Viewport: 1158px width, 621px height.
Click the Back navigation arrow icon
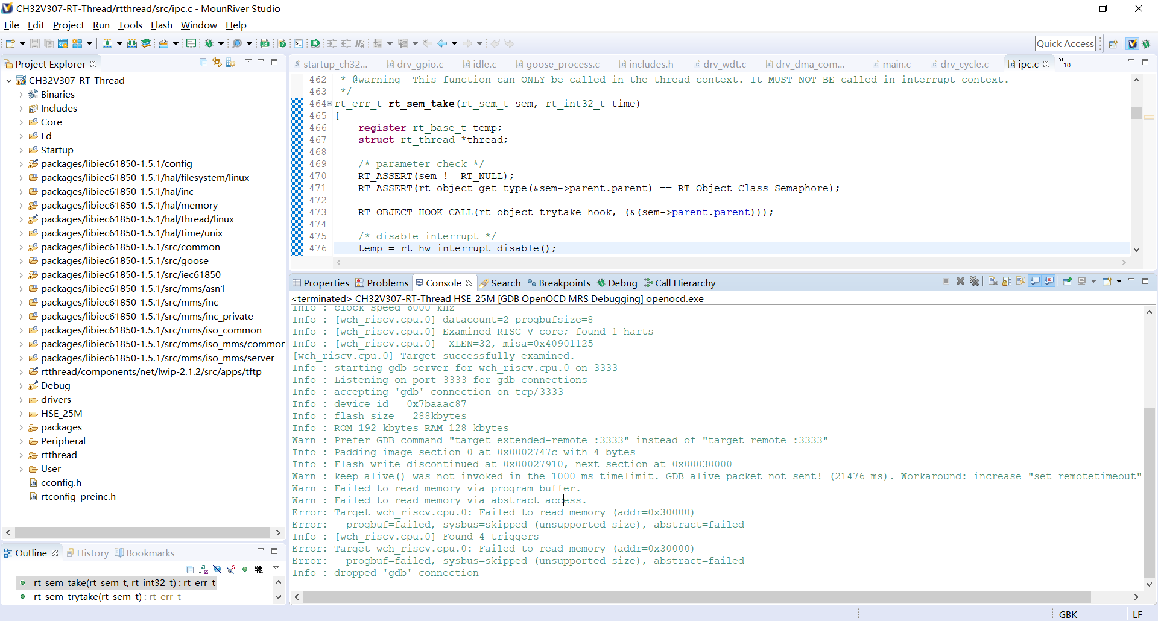442,43
